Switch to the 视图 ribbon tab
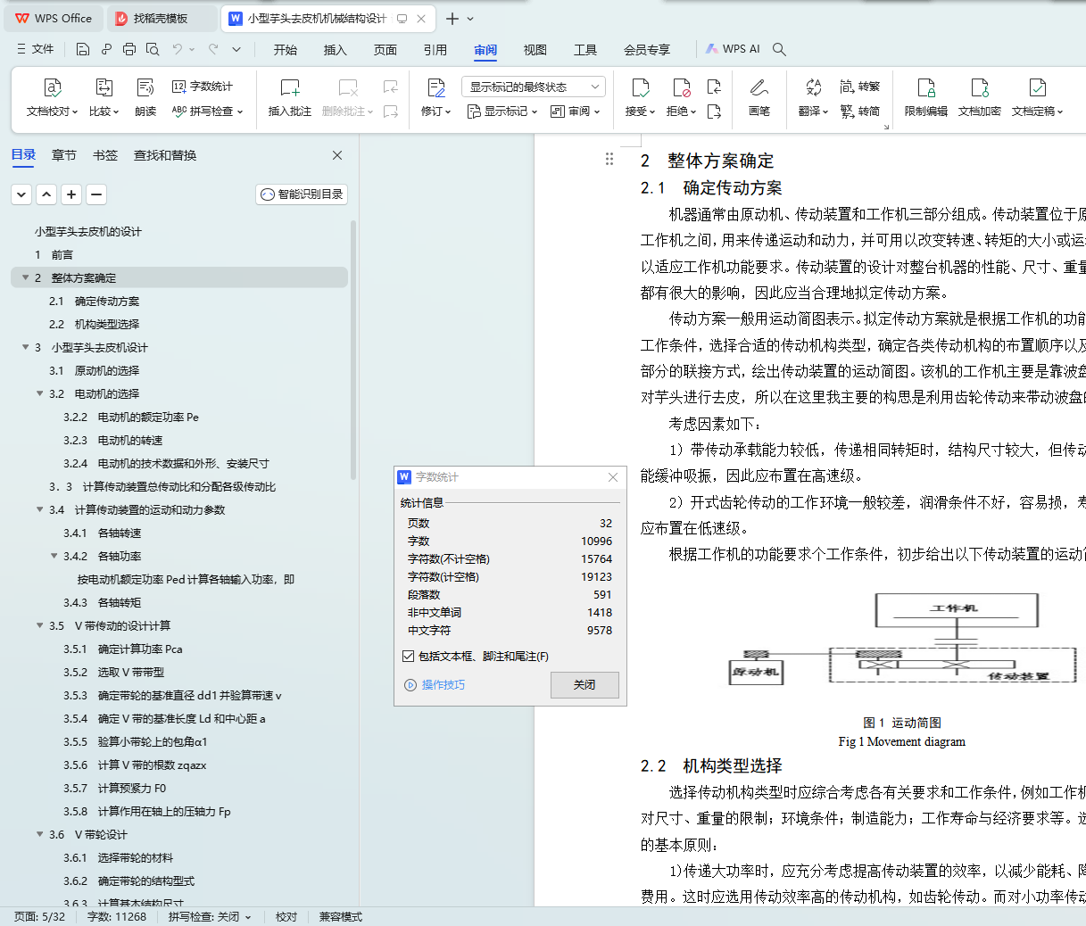This screenshot has height=926, width=1086. point(535,49)
